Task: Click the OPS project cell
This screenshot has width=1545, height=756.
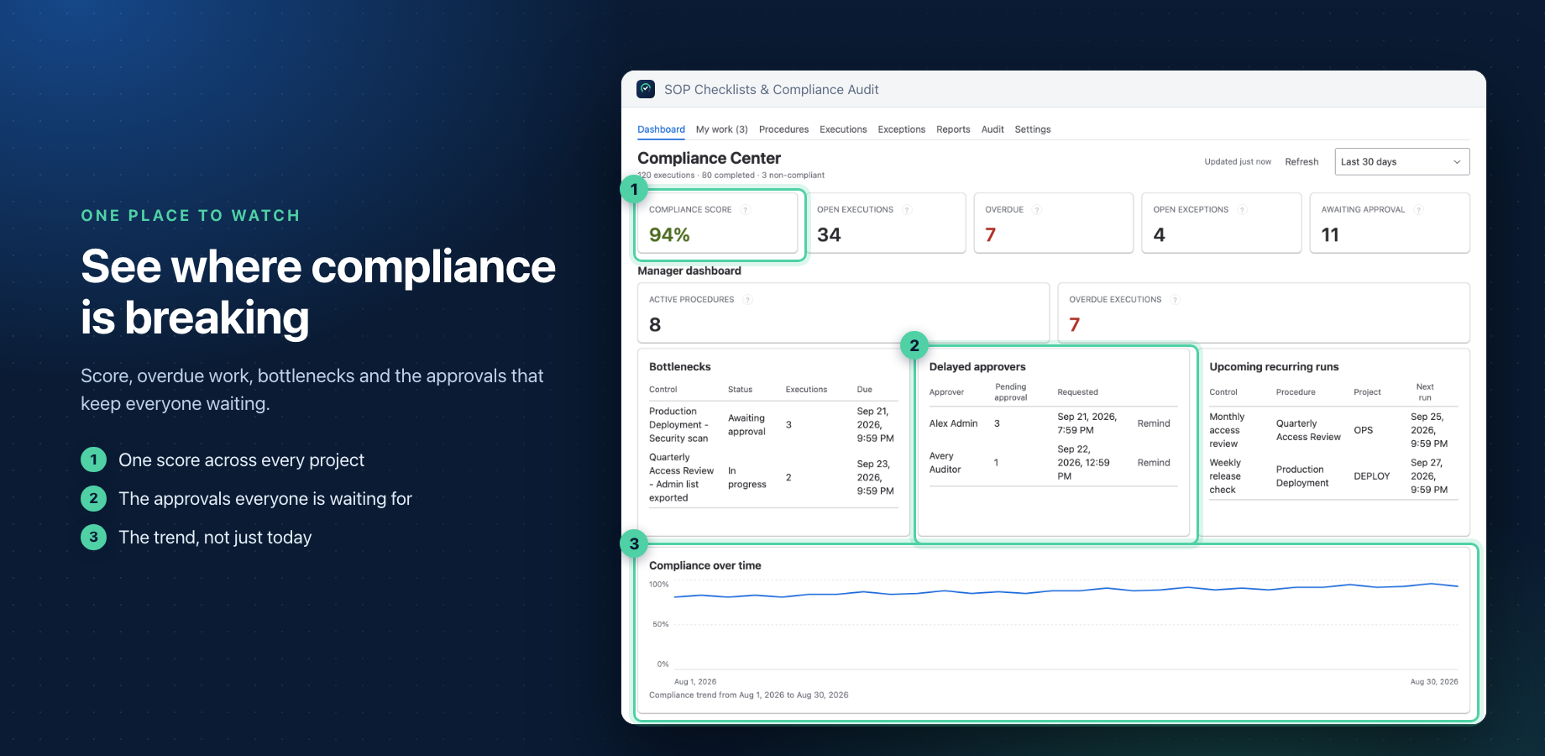Action: (1363, 430)
